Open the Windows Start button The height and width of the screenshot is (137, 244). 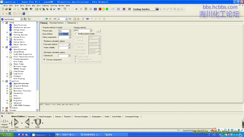click(x=7, y=135)
